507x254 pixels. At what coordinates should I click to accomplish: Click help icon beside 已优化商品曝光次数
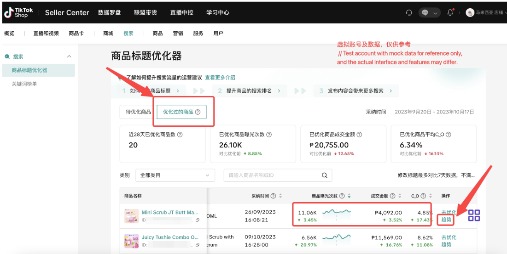click(x=269, y=135)
